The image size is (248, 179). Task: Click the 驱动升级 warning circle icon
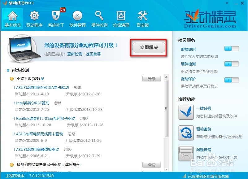tap(12, 79)
